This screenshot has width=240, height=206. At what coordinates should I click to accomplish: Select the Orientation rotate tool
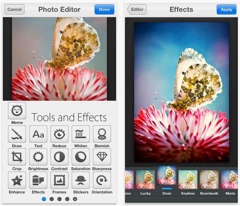coord(102,180)
